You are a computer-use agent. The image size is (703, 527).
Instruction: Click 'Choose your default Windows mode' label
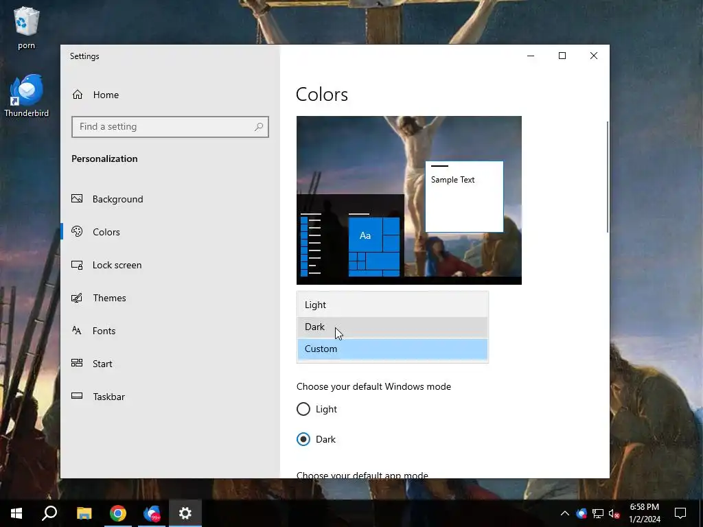[x=373, y=387]
